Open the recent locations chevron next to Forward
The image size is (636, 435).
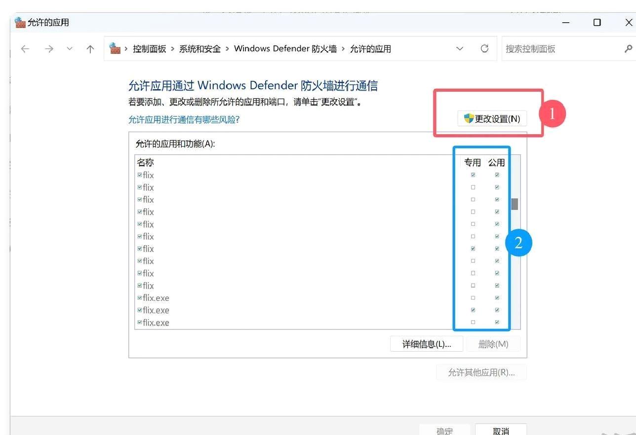tap(70, 48)
